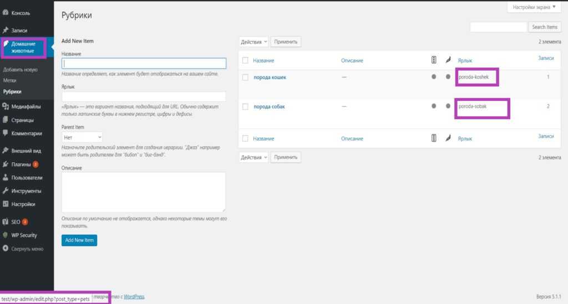Click the Внешний вид brush icon

[x=6, y=151]
